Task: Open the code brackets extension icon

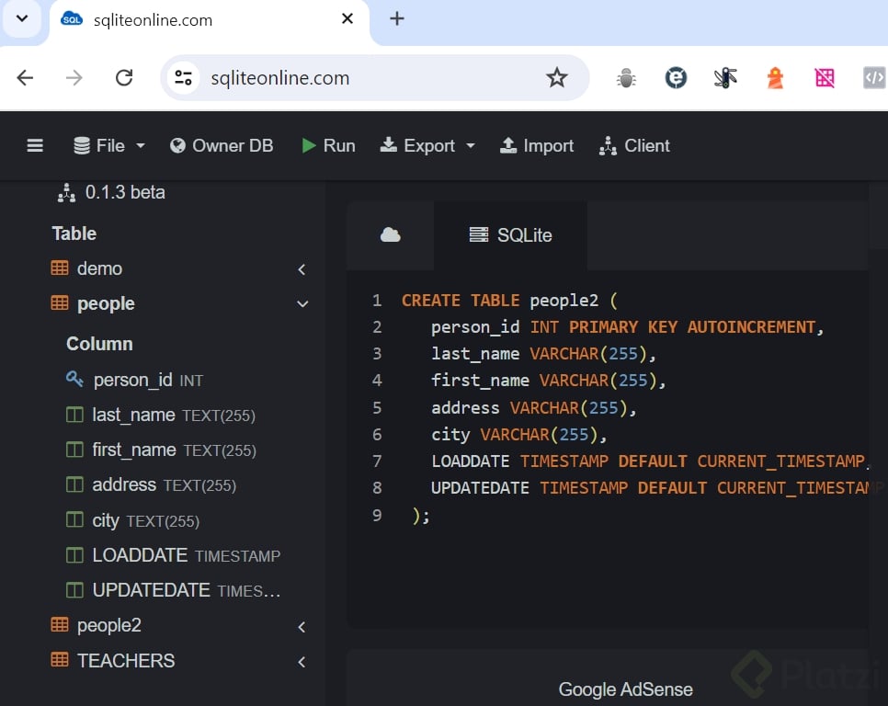Action: coord(874,78)
